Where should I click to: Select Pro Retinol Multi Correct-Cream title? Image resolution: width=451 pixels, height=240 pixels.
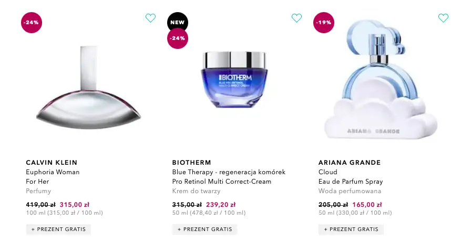(222, 182)
